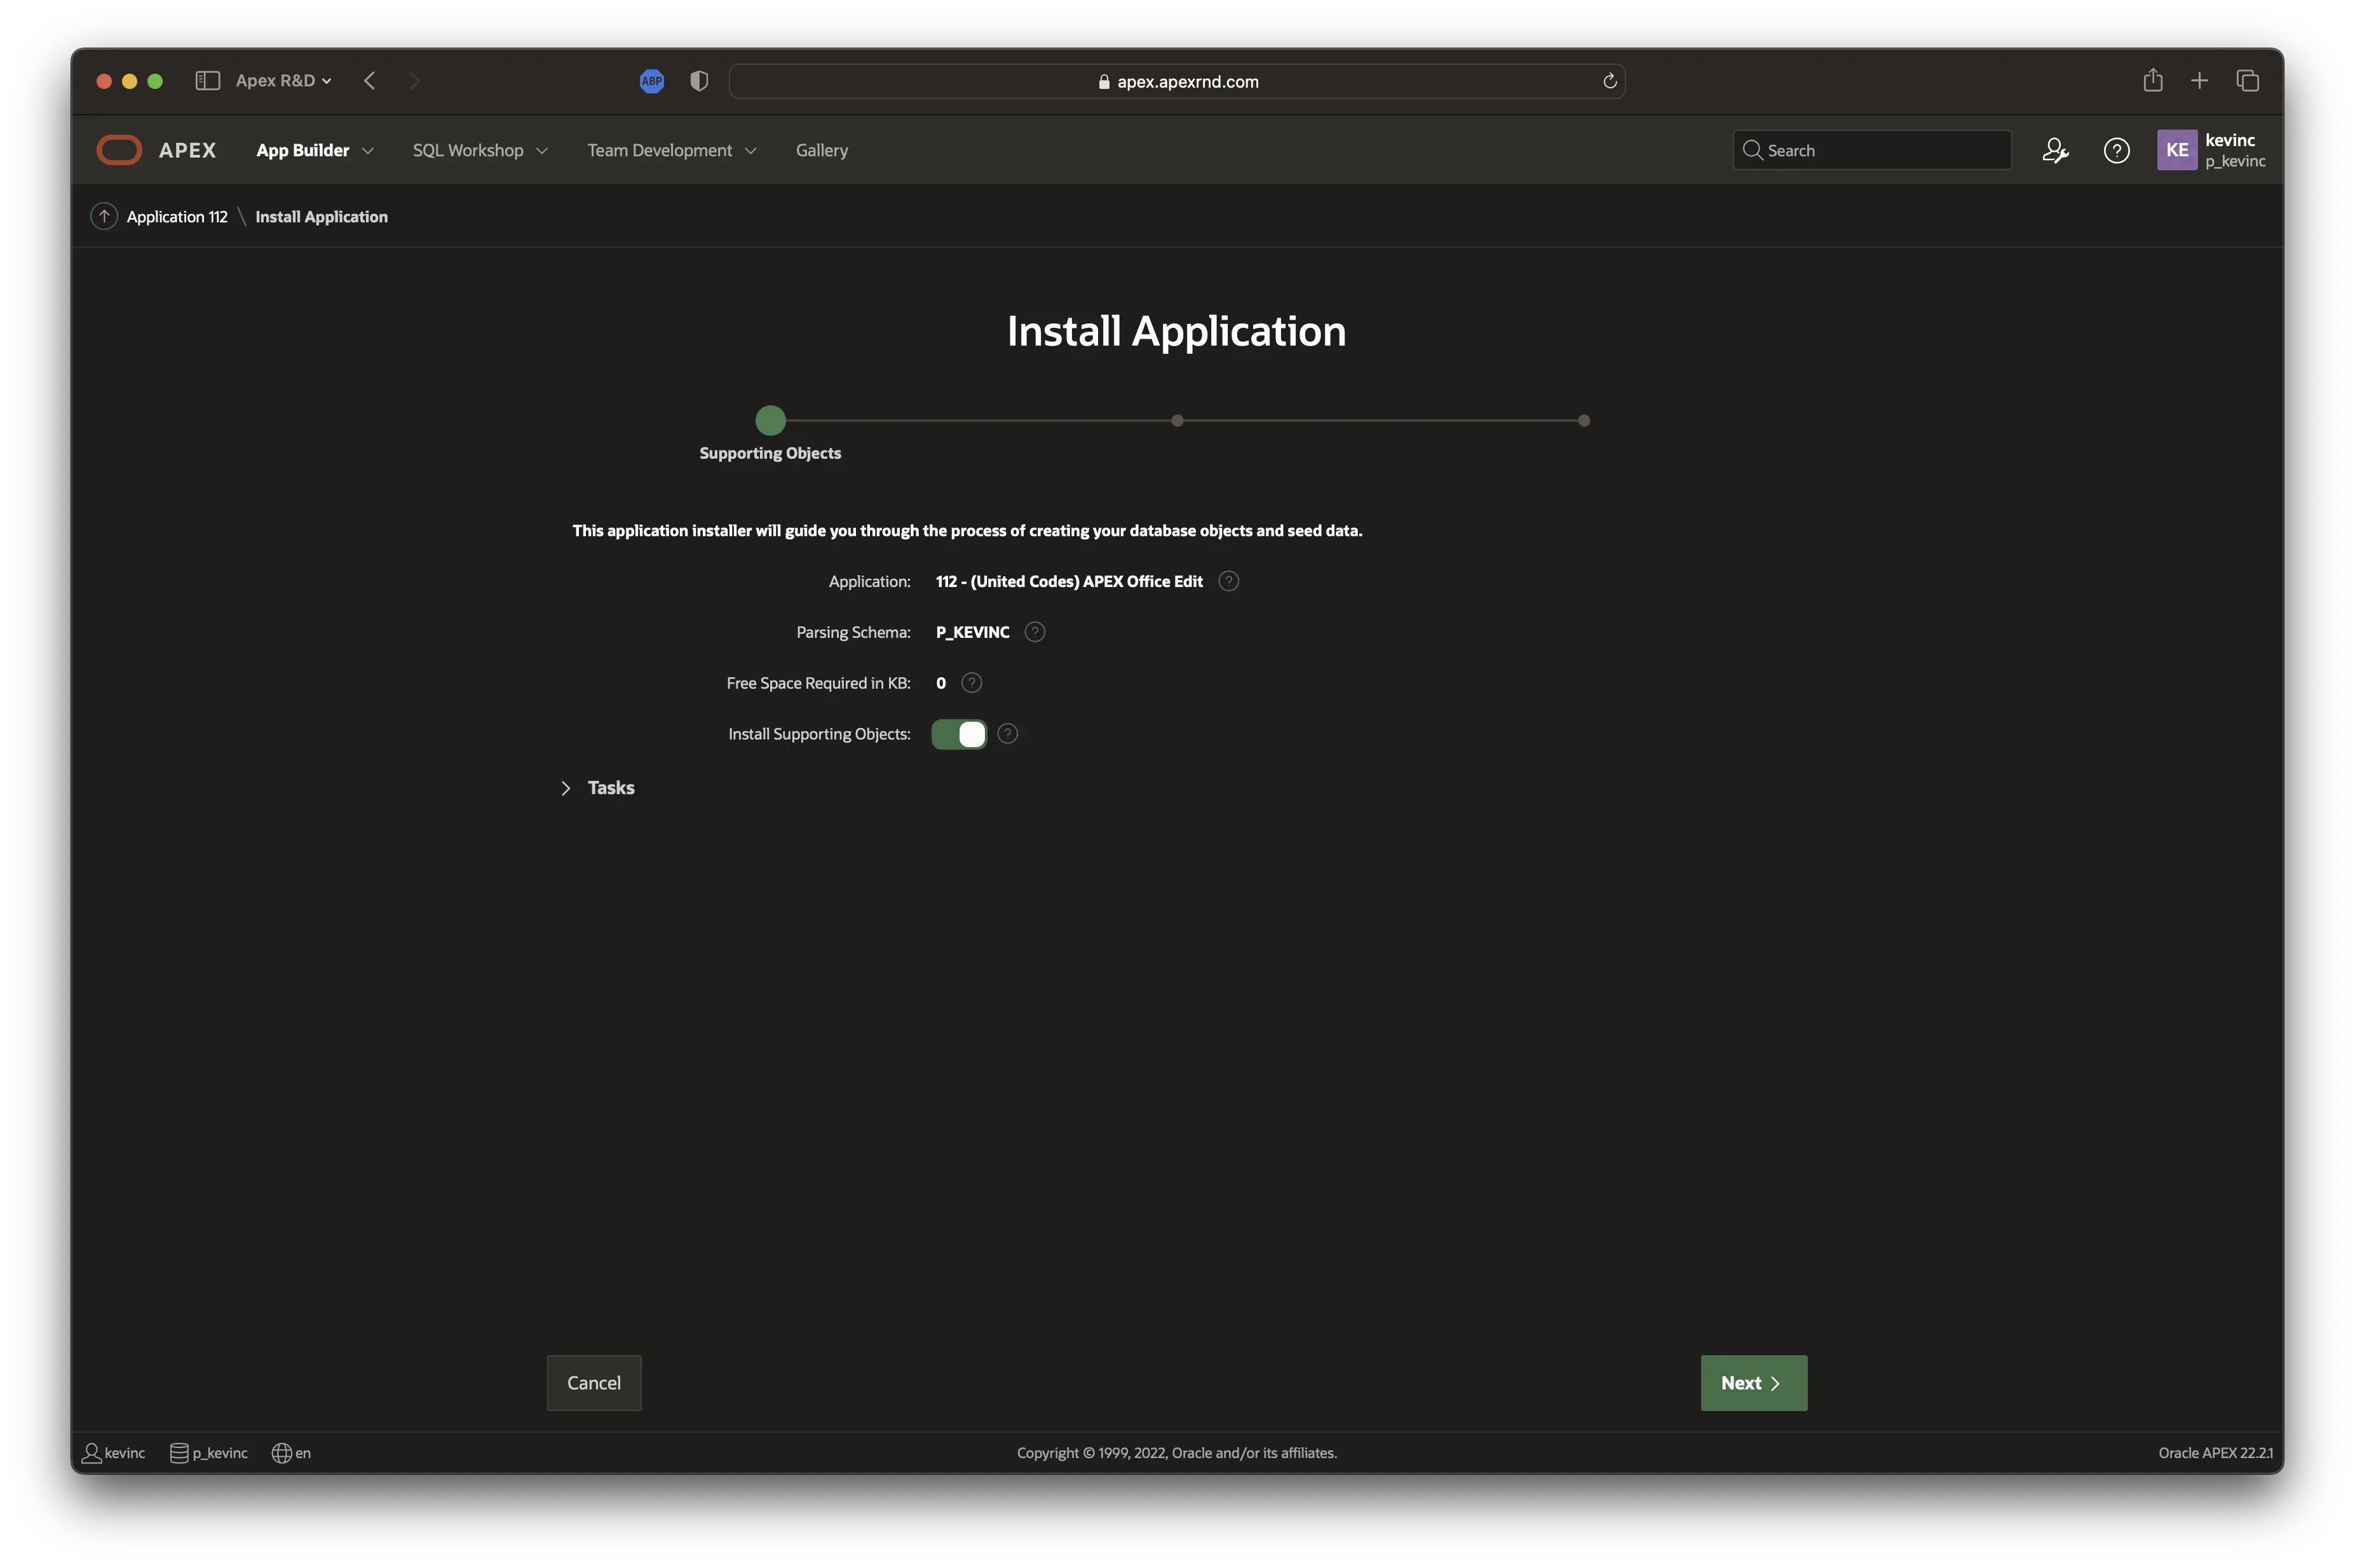Click help icon beside Parsing Schema

1034,632
